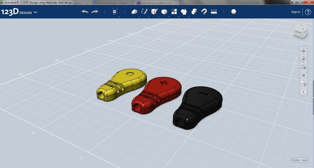Select the Sketch tool icon
The height and width of the screenshot is (168, 314).
(x=144, y=12)
